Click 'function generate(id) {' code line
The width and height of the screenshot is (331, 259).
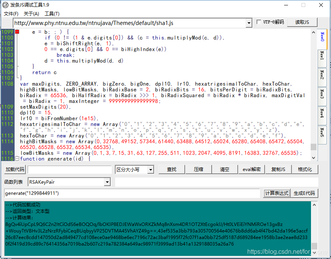(55, 159)
